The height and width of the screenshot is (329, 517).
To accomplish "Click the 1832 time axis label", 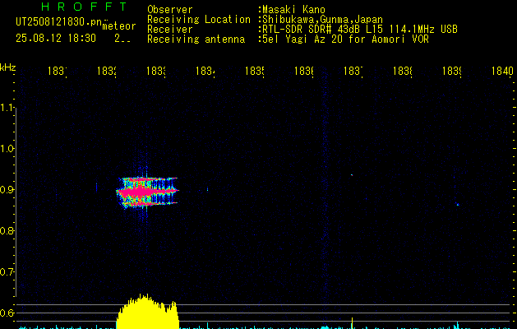I will (x=107, y=71).
